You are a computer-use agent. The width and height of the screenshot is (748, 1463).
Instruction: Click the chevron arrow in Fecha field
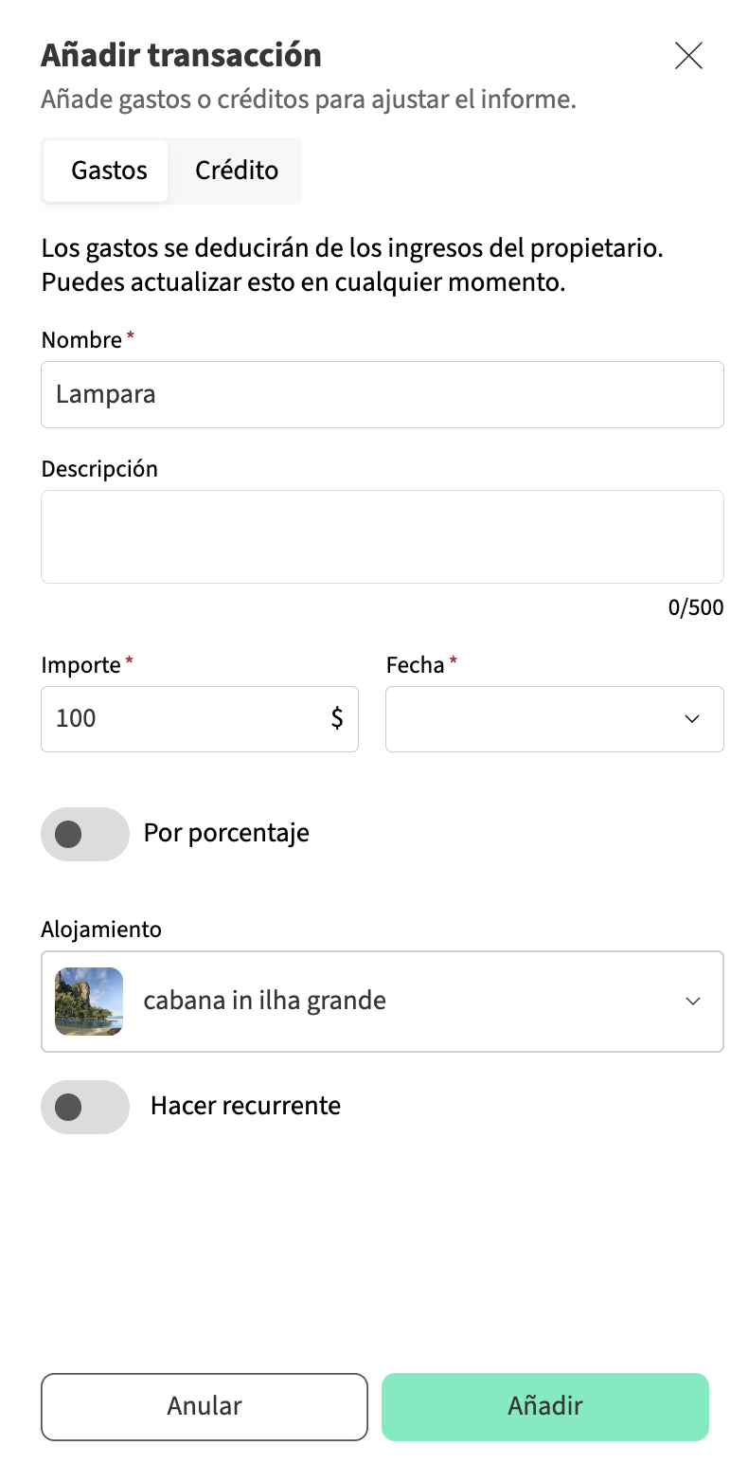pos(692,718)
